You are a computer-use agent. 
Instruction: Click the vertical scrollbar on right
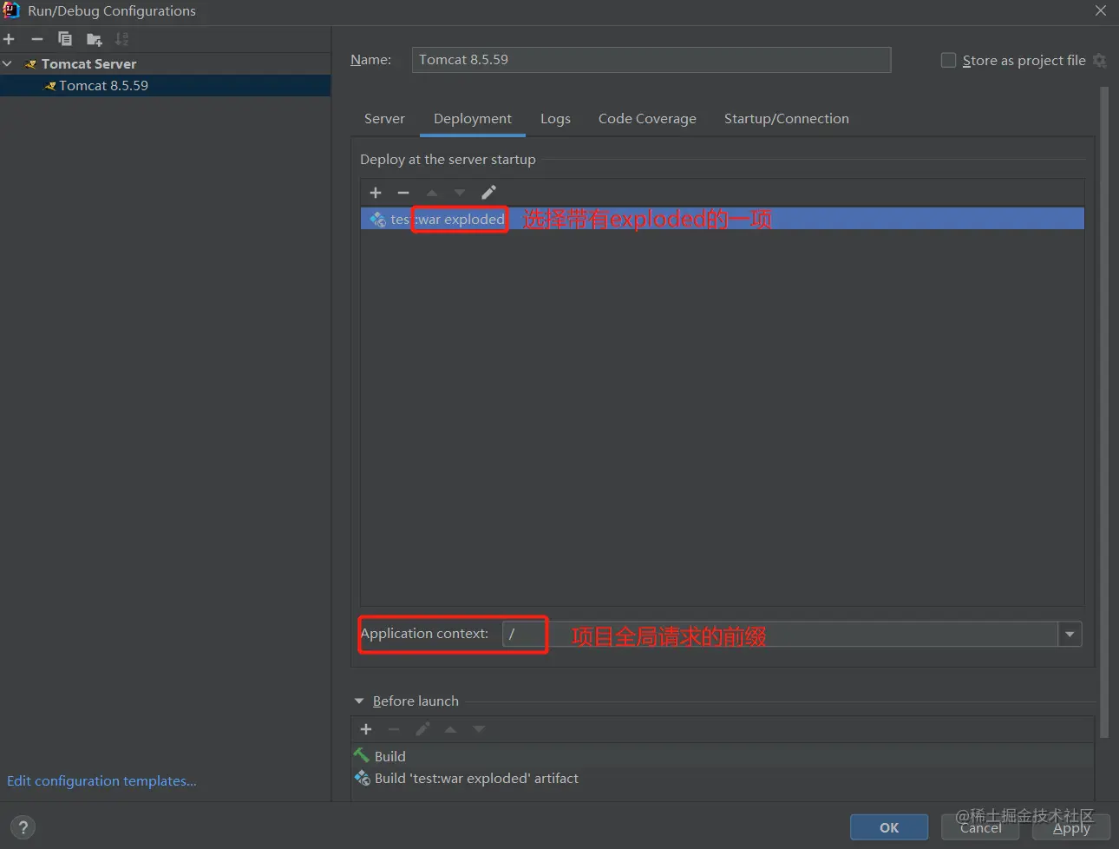[1104, 412]
